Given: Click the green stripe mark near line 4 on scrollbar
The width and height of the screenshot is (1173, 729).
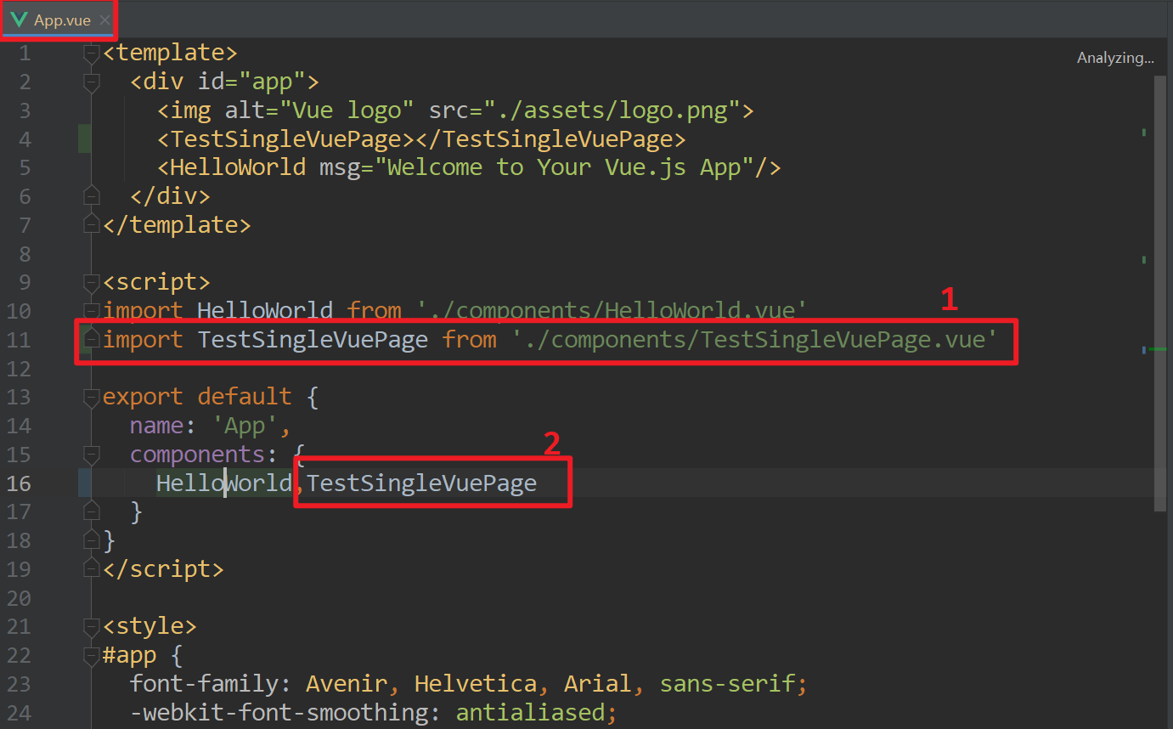Looking at the screenshot, I should click(x=1144, y=132).
